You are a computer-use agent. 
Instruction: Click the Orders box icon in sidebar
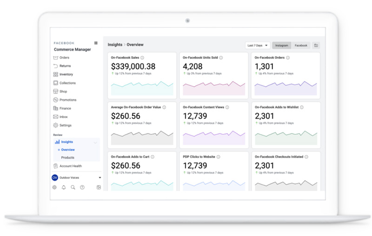[x=55, y=58]
